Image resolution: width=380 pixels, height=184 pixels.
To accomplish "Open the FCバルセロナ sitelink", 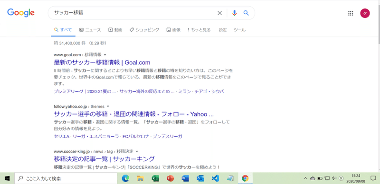I will coord(136,136).
